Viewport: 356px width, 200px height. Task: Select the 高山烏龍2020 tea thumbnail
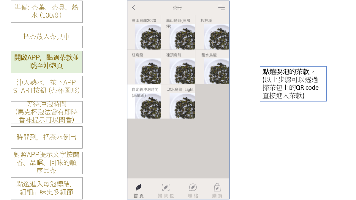pos(144,33)
